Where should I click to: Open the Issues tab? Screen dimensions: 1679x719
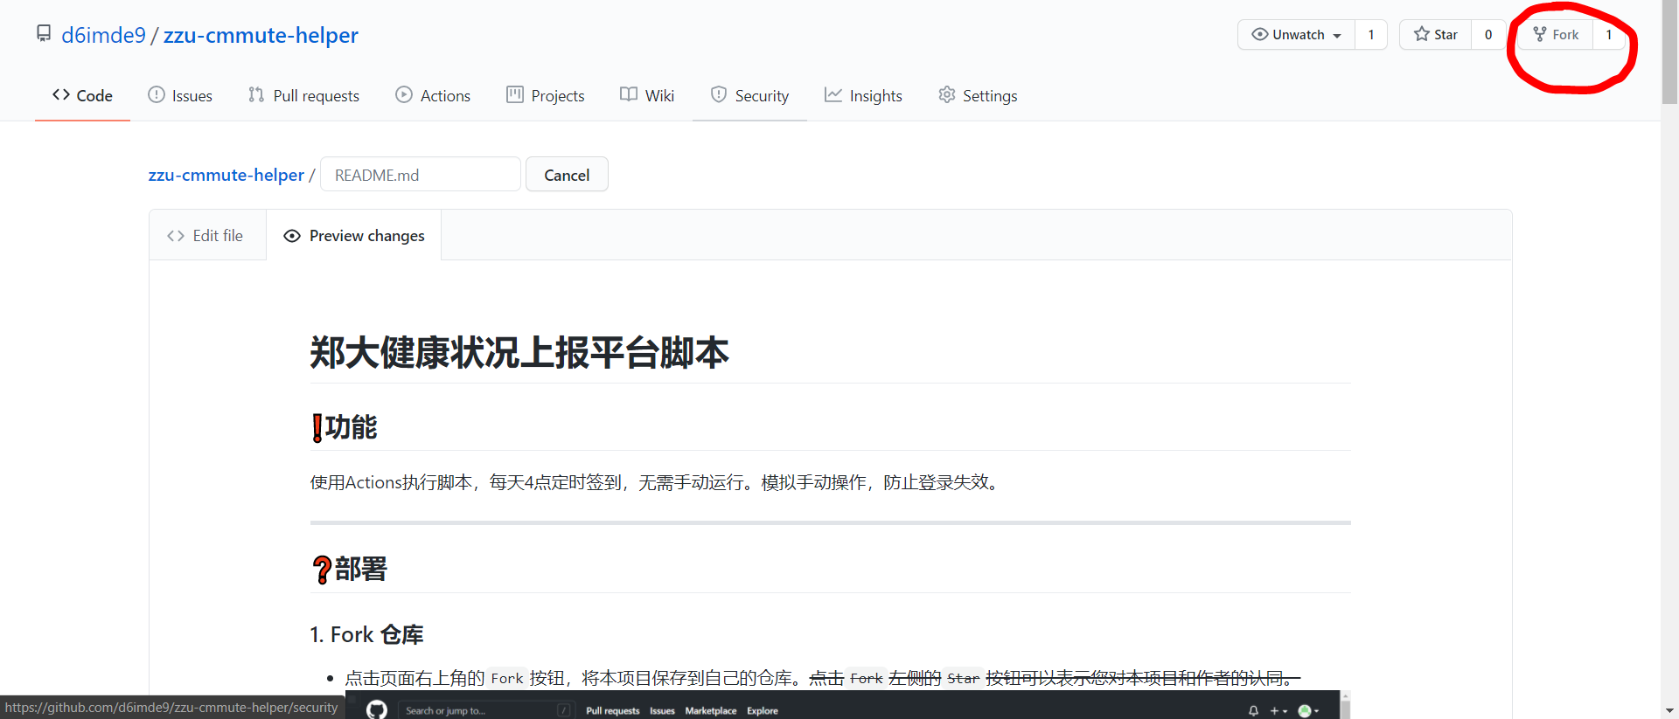[180, 95]
